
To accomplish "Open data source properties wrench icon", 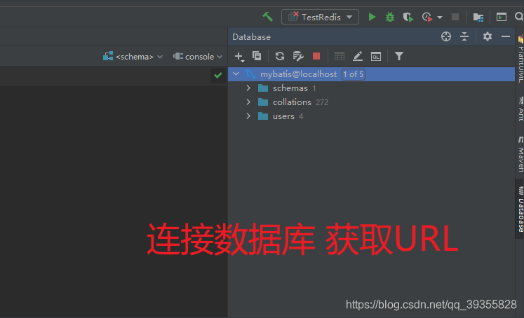I will [x=297, y=56].
